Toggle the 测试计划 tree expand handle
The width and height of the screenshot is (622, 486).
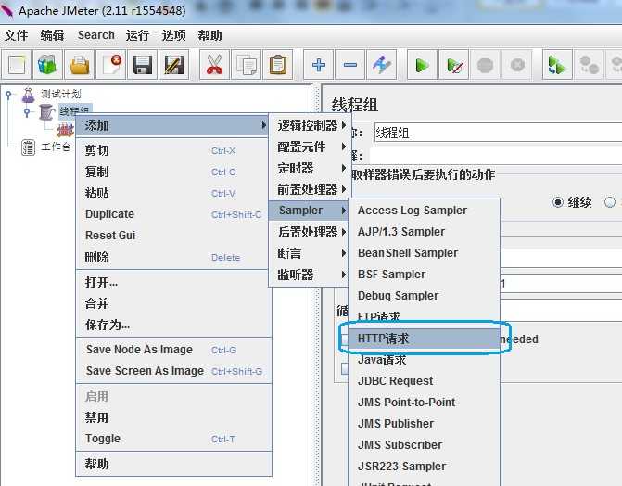click(8, 95)
